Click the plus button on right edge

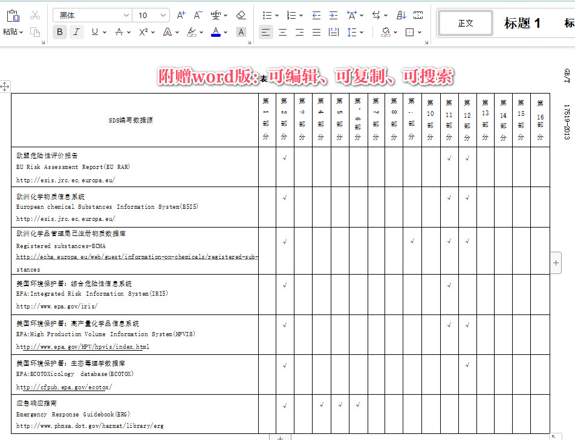point(555,263)
